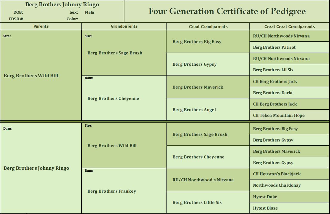
Task: Select "Berg Brothers Cheyenne" in Great Grandparents column
Action: coord(198,157)
